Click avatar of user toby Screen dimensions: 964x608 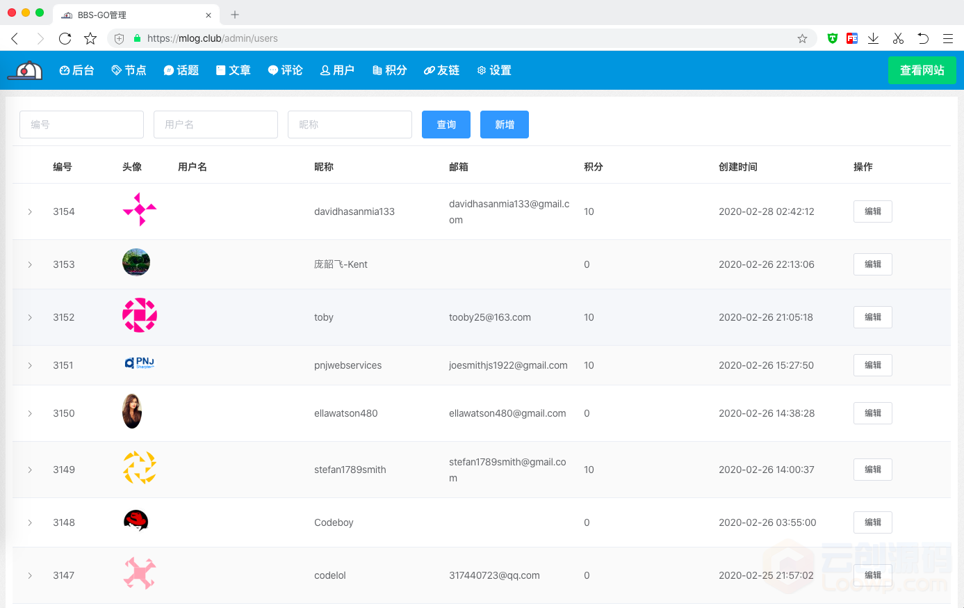(140, 315)
